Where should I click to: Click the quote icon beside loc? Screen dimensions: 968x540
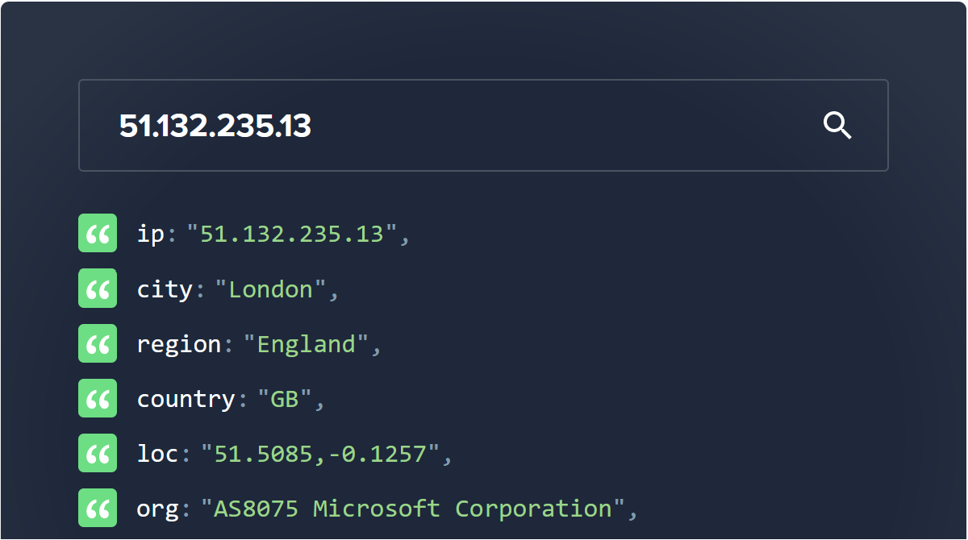(98, 452)
